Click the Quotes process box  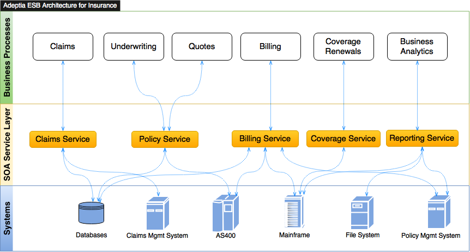click(202, 46)
